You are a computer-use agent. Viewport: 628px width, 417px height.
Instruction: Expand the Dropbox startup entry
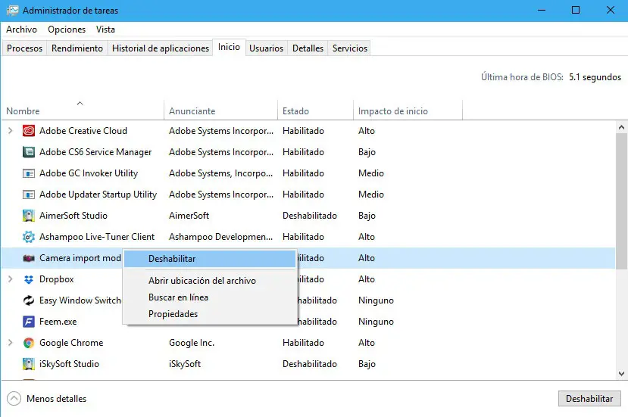[x=10, y=279]
